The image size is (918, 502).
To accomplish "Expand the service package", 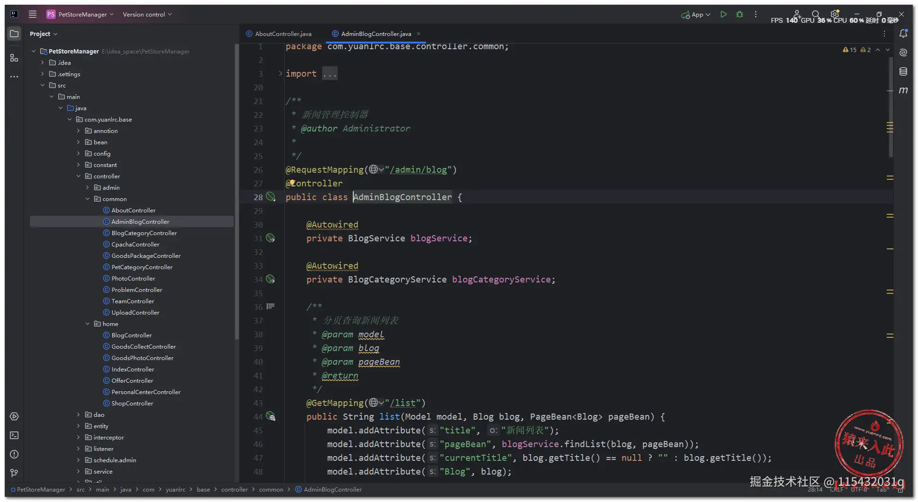I will 79,471.
